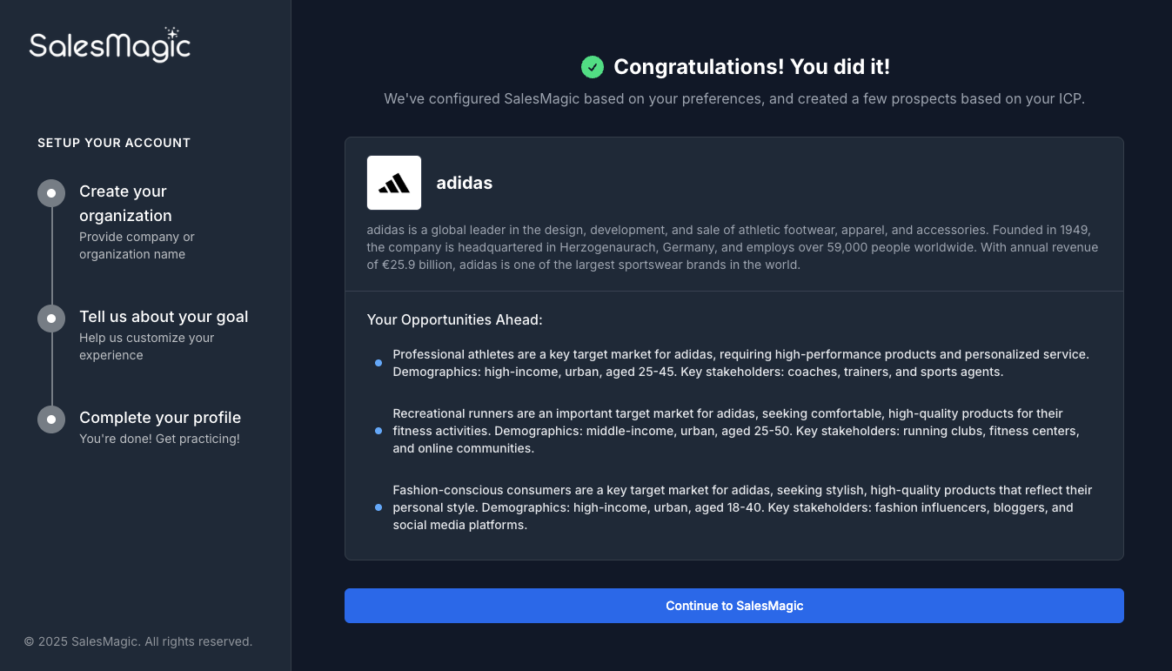Viewport: 1172px width, 671px height.
Task: Select the 'Complete your profile' step circle
Action: pyautogui.click(x=51, y=419)
